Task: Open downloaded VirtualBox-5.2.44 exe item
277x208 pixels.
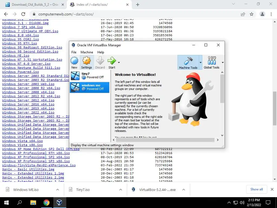Action: coord(157,190)
